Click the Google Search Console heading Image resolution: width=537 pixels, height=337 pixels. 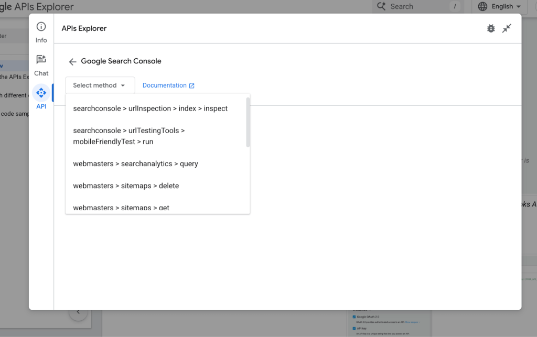click(x=121, y=61)
